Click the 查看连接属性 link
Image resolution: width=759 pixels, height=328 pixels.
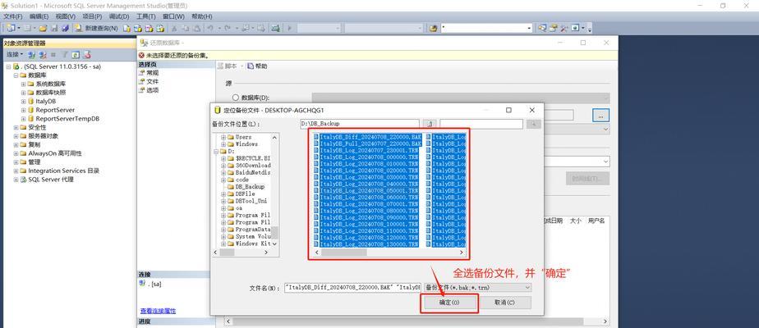[x=158, y=311]
